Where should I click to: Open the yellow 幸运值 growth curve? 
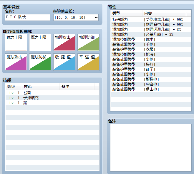[88, 62]
